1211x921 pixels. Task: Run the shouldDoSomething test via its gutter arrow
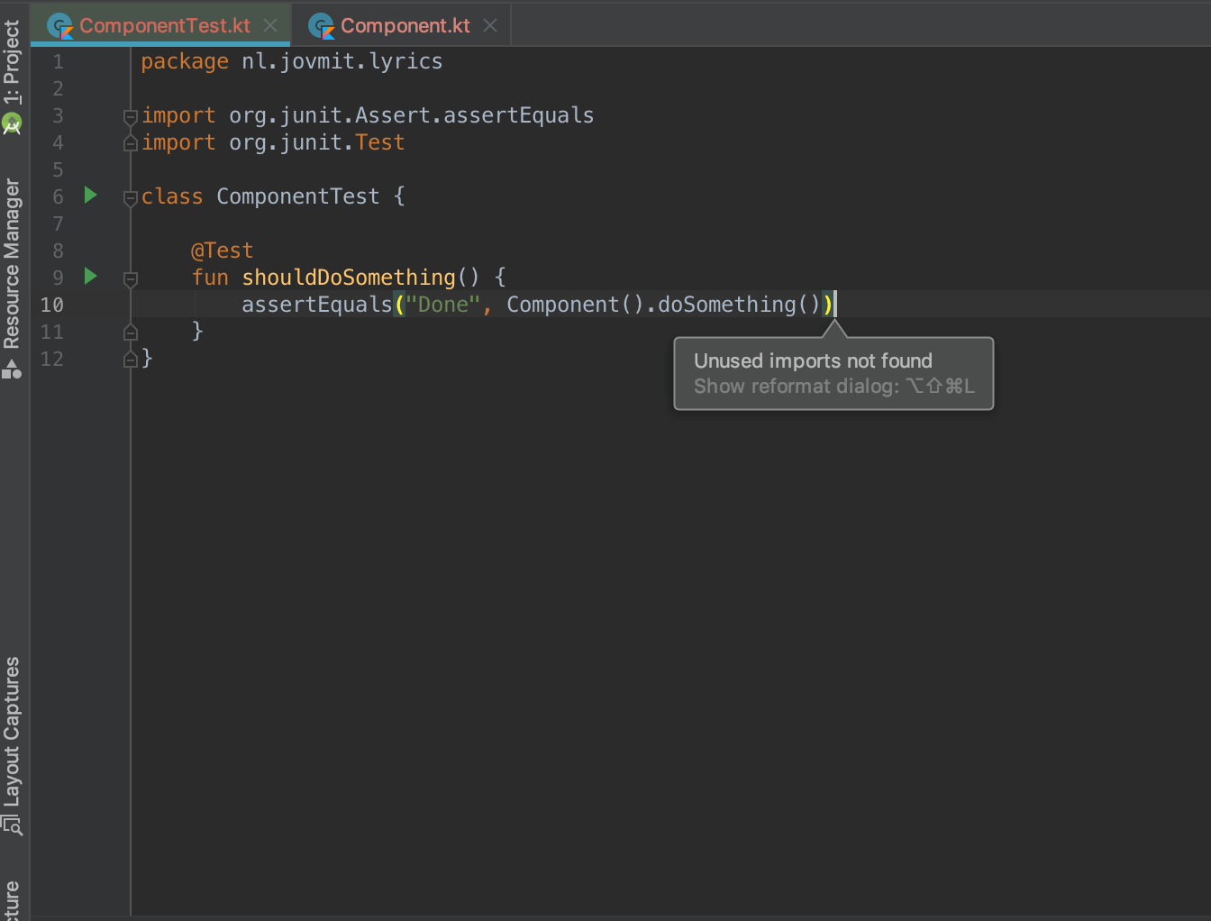[x=89, y=277]
